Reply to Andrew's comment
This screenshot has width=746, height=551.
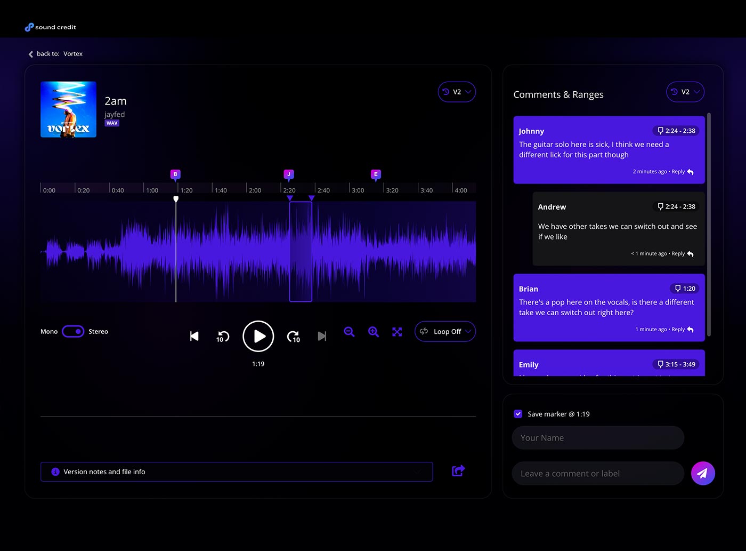point(682,254)
